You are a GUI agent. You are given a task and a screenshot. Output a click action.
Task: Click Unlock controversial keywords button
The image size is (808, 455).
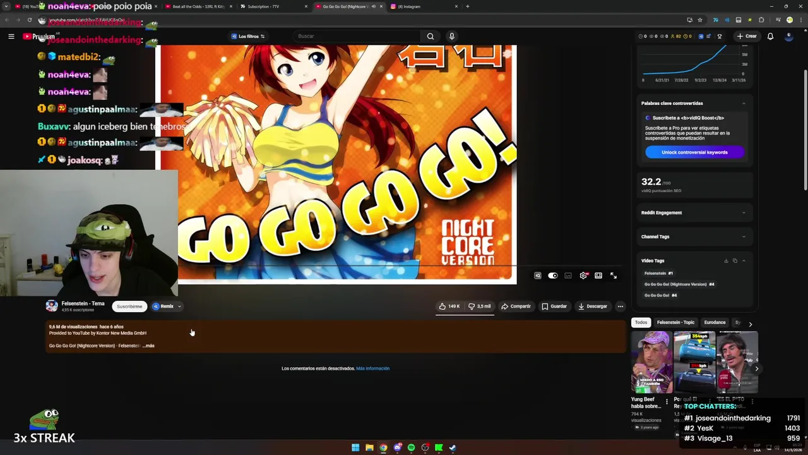coord(694,152)
